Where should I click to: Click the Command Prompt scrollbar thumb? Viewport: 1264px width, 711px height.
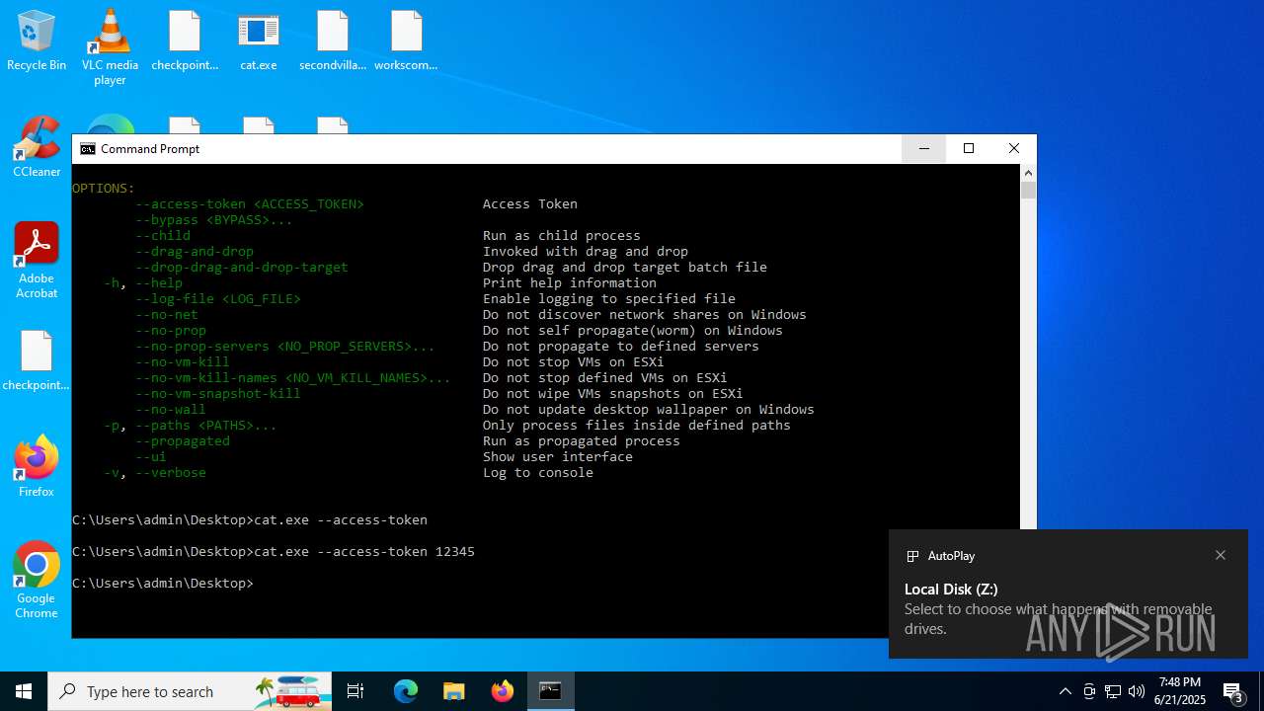(x=1028, y=190)
